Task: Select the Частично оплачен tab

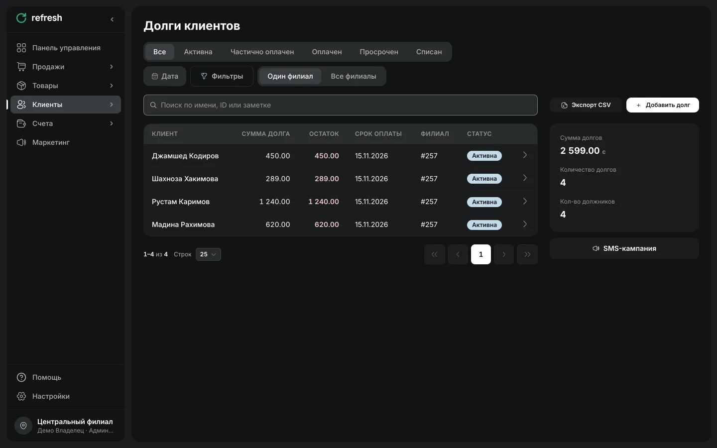Action: (x=262, y=52)
